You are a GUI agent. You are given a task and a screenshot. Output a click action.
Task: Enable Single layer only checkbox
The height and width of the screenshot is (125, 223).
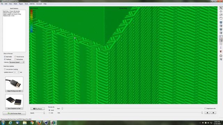[205, 108]
